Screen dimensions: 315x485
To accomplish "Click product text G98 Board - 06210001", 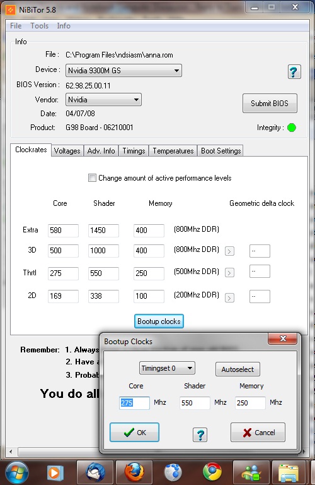I will pyautogui.click(x=100, y=128).
